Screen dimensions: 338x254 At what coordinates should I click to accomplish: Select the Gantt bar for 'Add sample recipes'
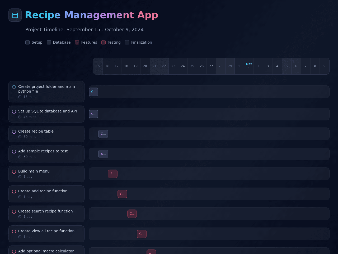click(x=103, y=154)
